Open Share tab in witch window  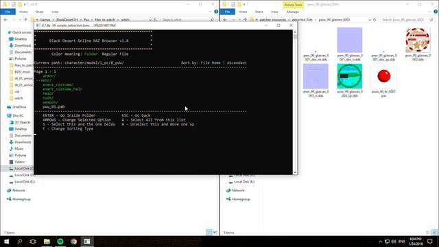coord(40,12)
